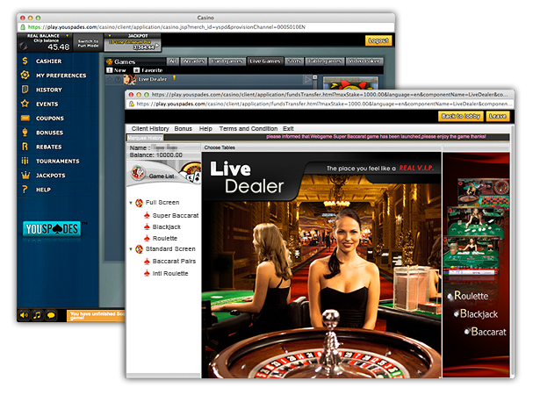Screen dimensions: 533x395
Task: Collapse the Standard Screen tree group
Action: (131, 249)
